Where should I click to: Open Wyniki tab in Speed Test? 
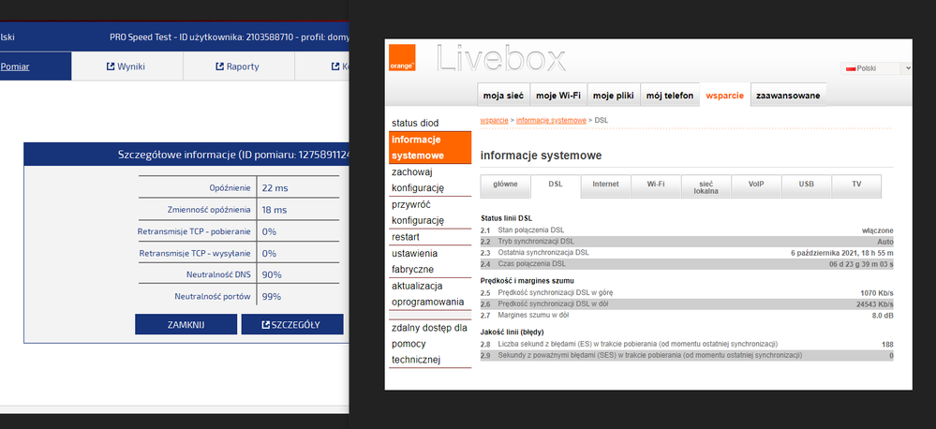coord(126,67)
